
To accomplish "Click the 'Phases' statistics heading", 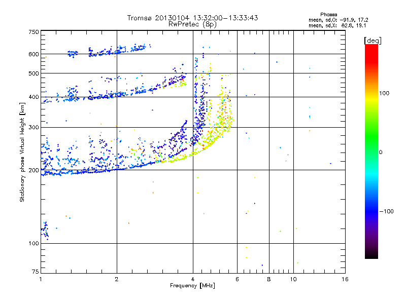I will tap(328, 15).
